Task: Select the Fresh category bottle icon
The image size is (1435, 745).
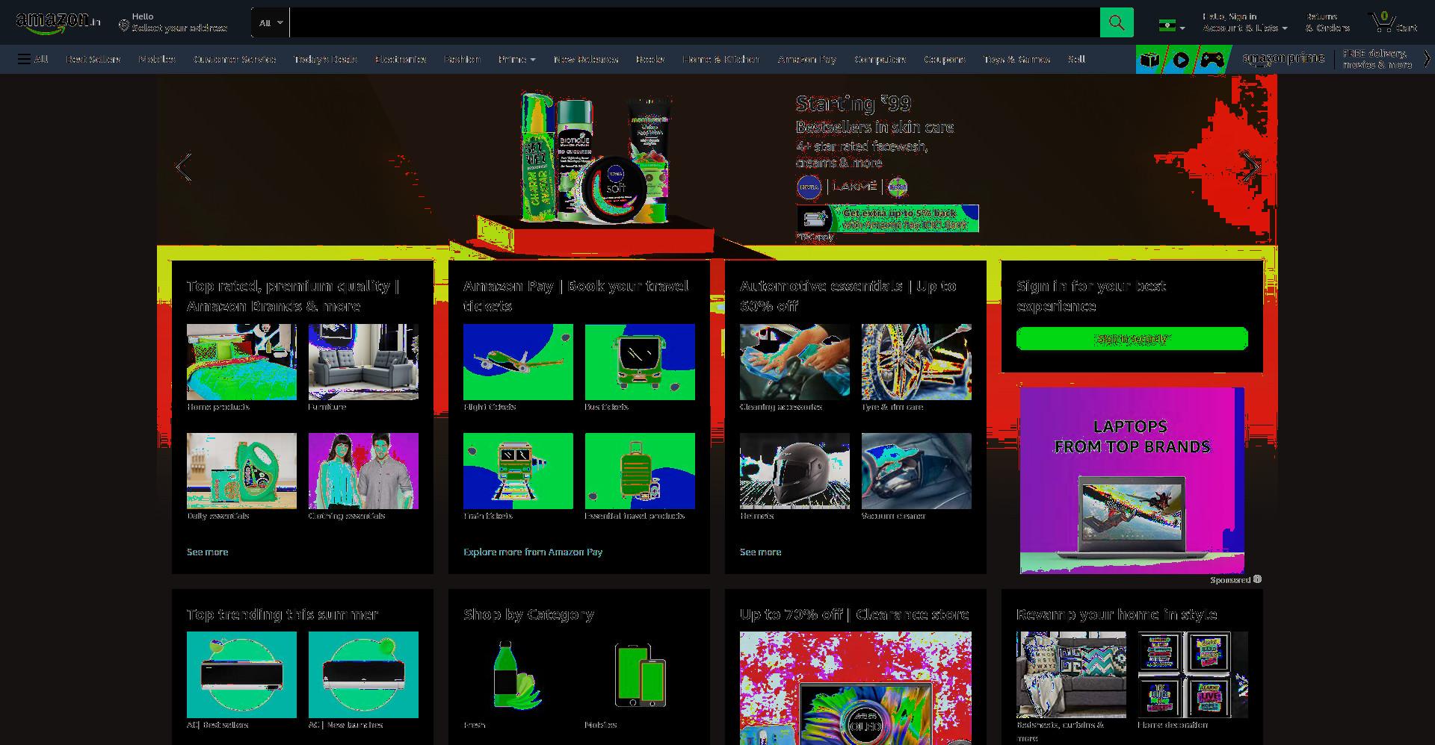Action: (518, 675)
